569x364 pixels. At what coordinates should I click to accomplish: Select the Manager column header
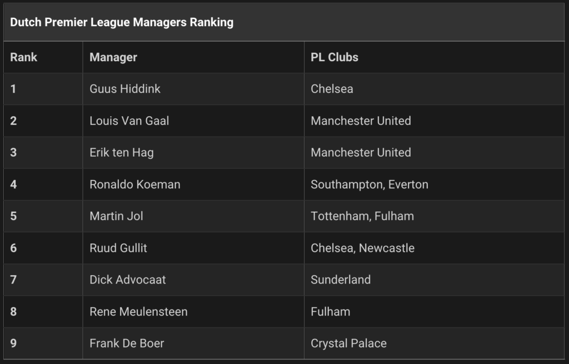(193, 57)
